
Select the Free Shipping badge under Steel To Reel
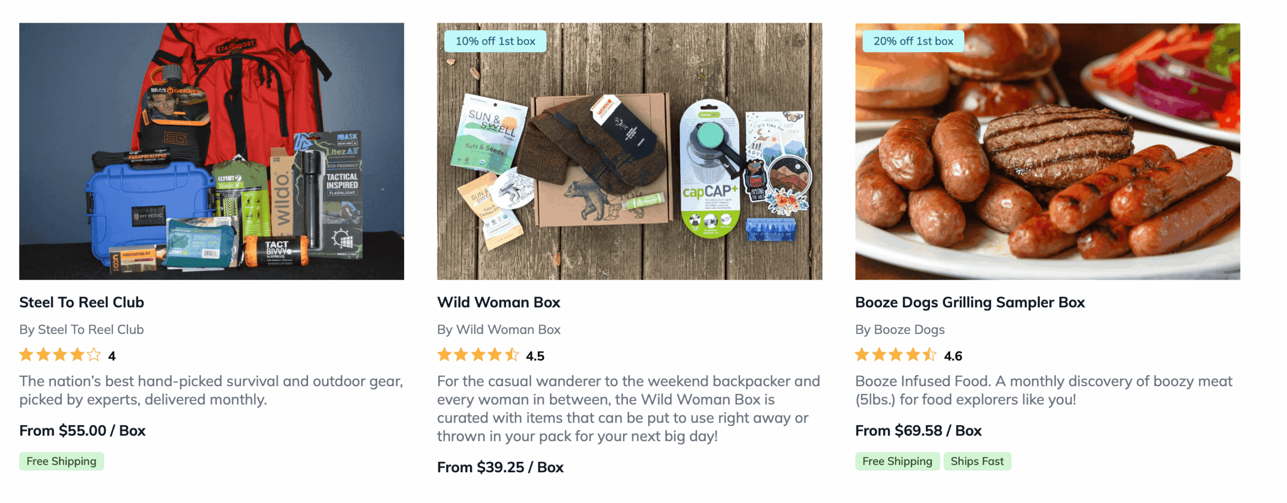[61, 461]
